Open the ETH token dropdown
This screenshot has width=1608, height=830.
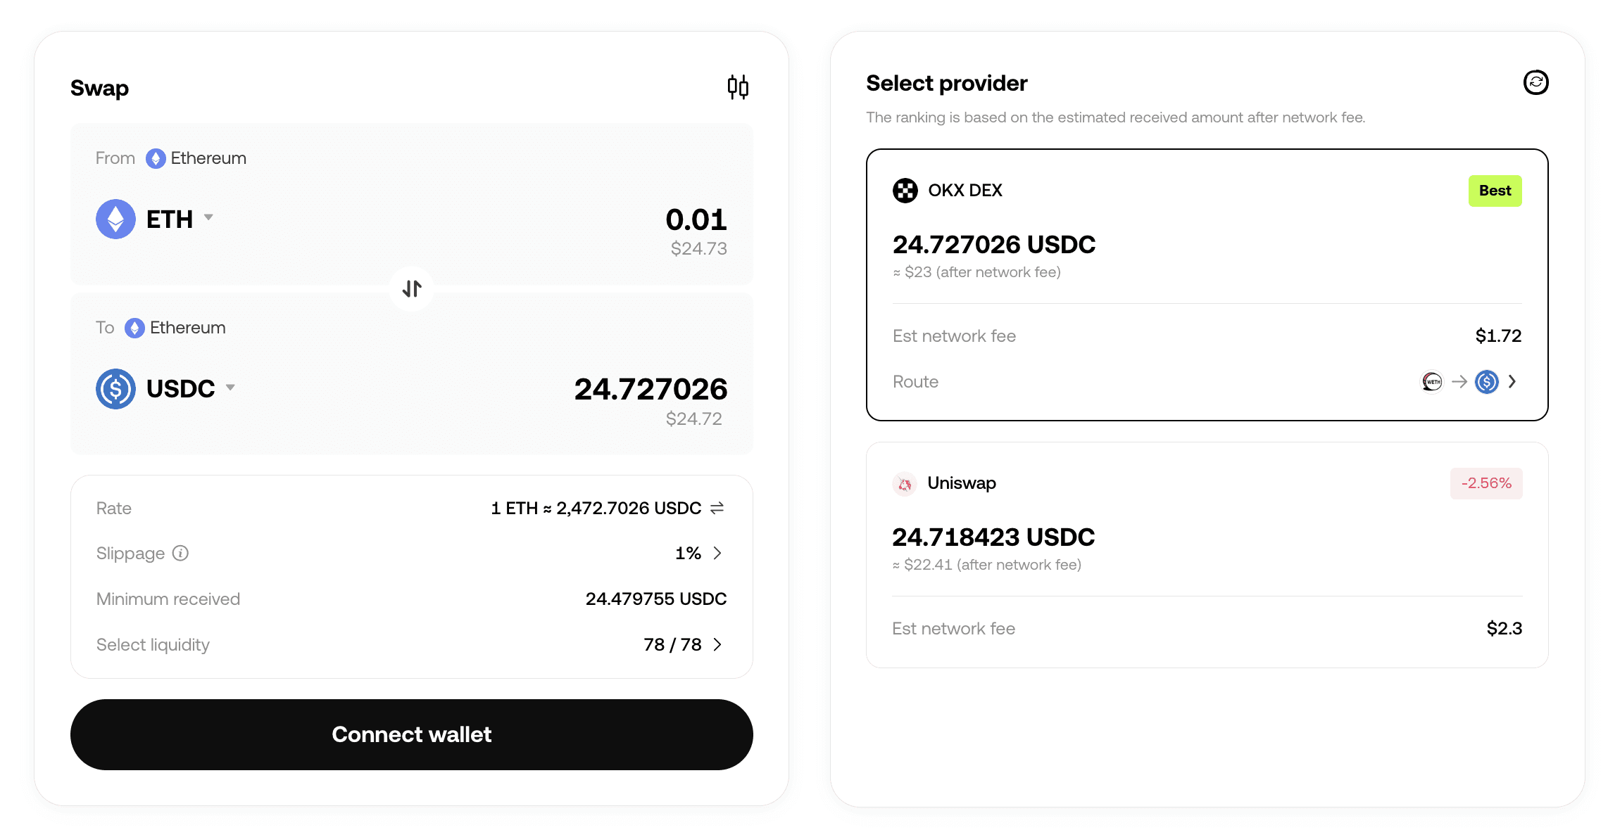(208, 218)
